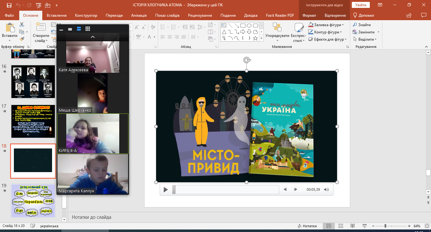The height and width of the screenshot is (232, 431).
Task: Switch to the Конструктор tab
Action: (x=86, y=15)
